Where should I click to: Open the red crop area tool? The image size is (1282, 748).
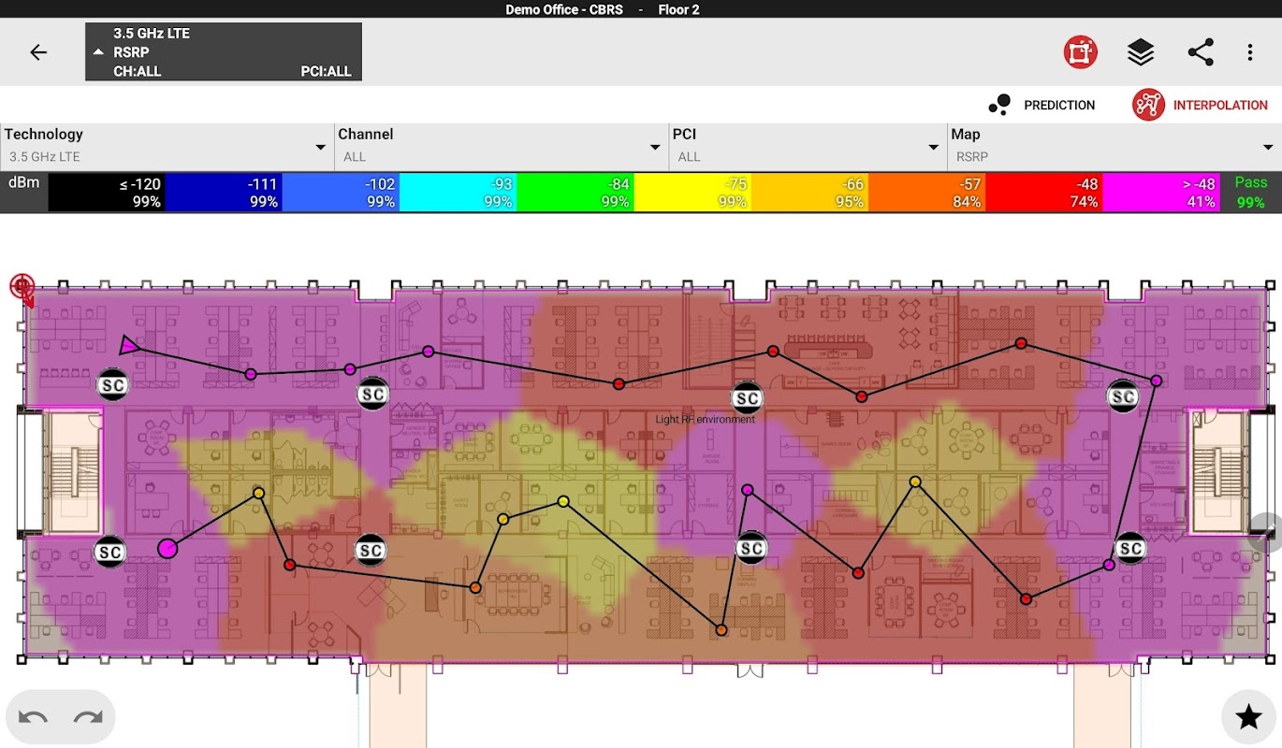click(x=1080, y=52)
